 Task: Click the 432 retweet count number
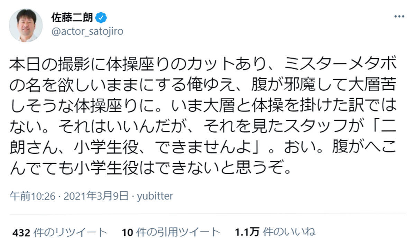[22, 232]
